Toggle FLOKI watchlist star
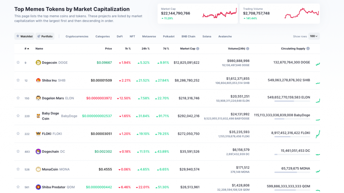344x193 pixels. 18,133
